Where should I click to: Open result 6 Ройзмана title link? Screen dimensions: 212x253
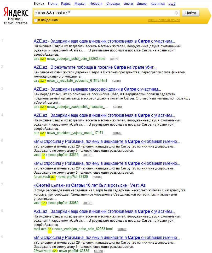click(x=107, y=163)
